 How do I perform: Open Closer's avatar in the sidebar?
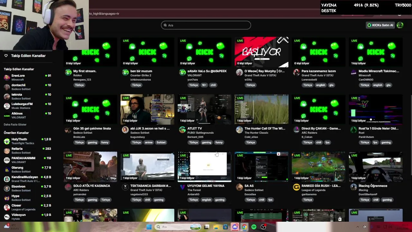pos(7,207)
